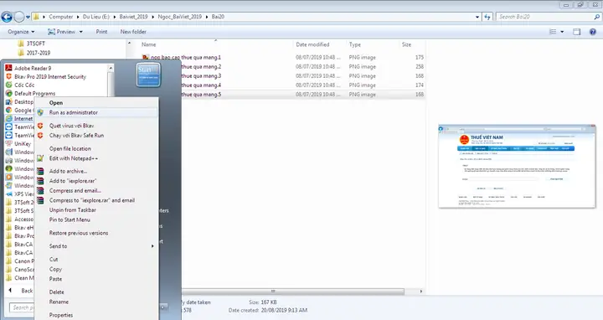Viewport: 603px width, 320px height.
Task: Choose Open in the context menu
Action: point(56,103)
